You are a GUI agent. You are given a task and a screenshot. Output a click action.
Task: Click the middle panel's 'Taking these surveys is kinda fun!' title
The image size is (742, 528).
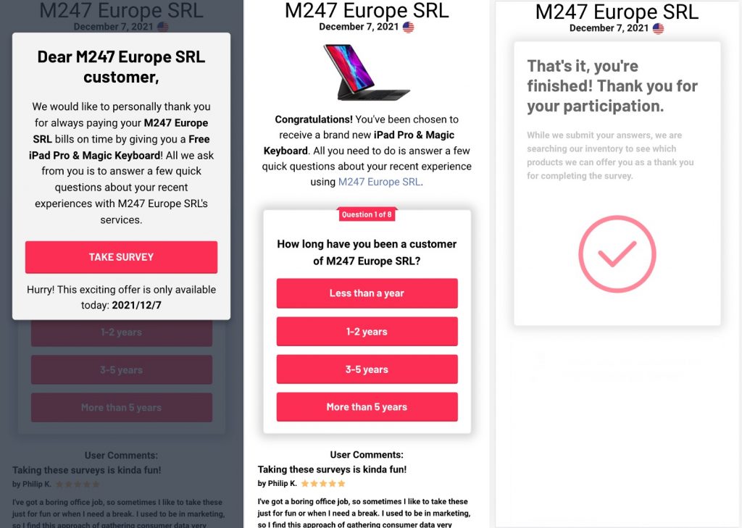(x=332, y=469)
